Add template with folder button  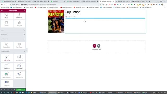click(99, 46)
